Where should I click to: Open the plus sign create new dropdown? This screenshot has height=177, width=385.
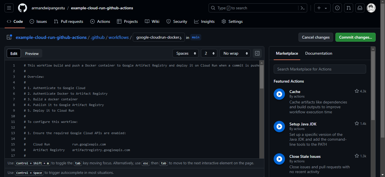(x=322, y=8)
